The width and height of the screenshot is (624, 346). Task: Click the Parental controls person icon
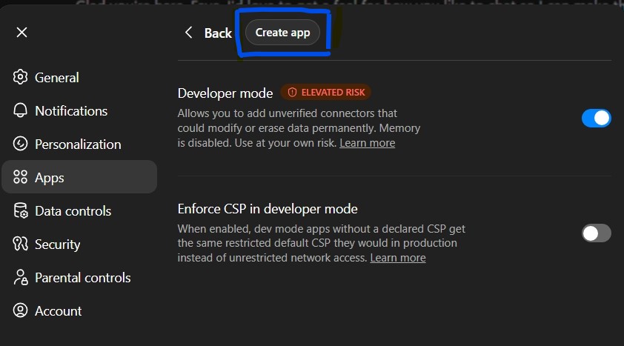(x=20, y=277)
